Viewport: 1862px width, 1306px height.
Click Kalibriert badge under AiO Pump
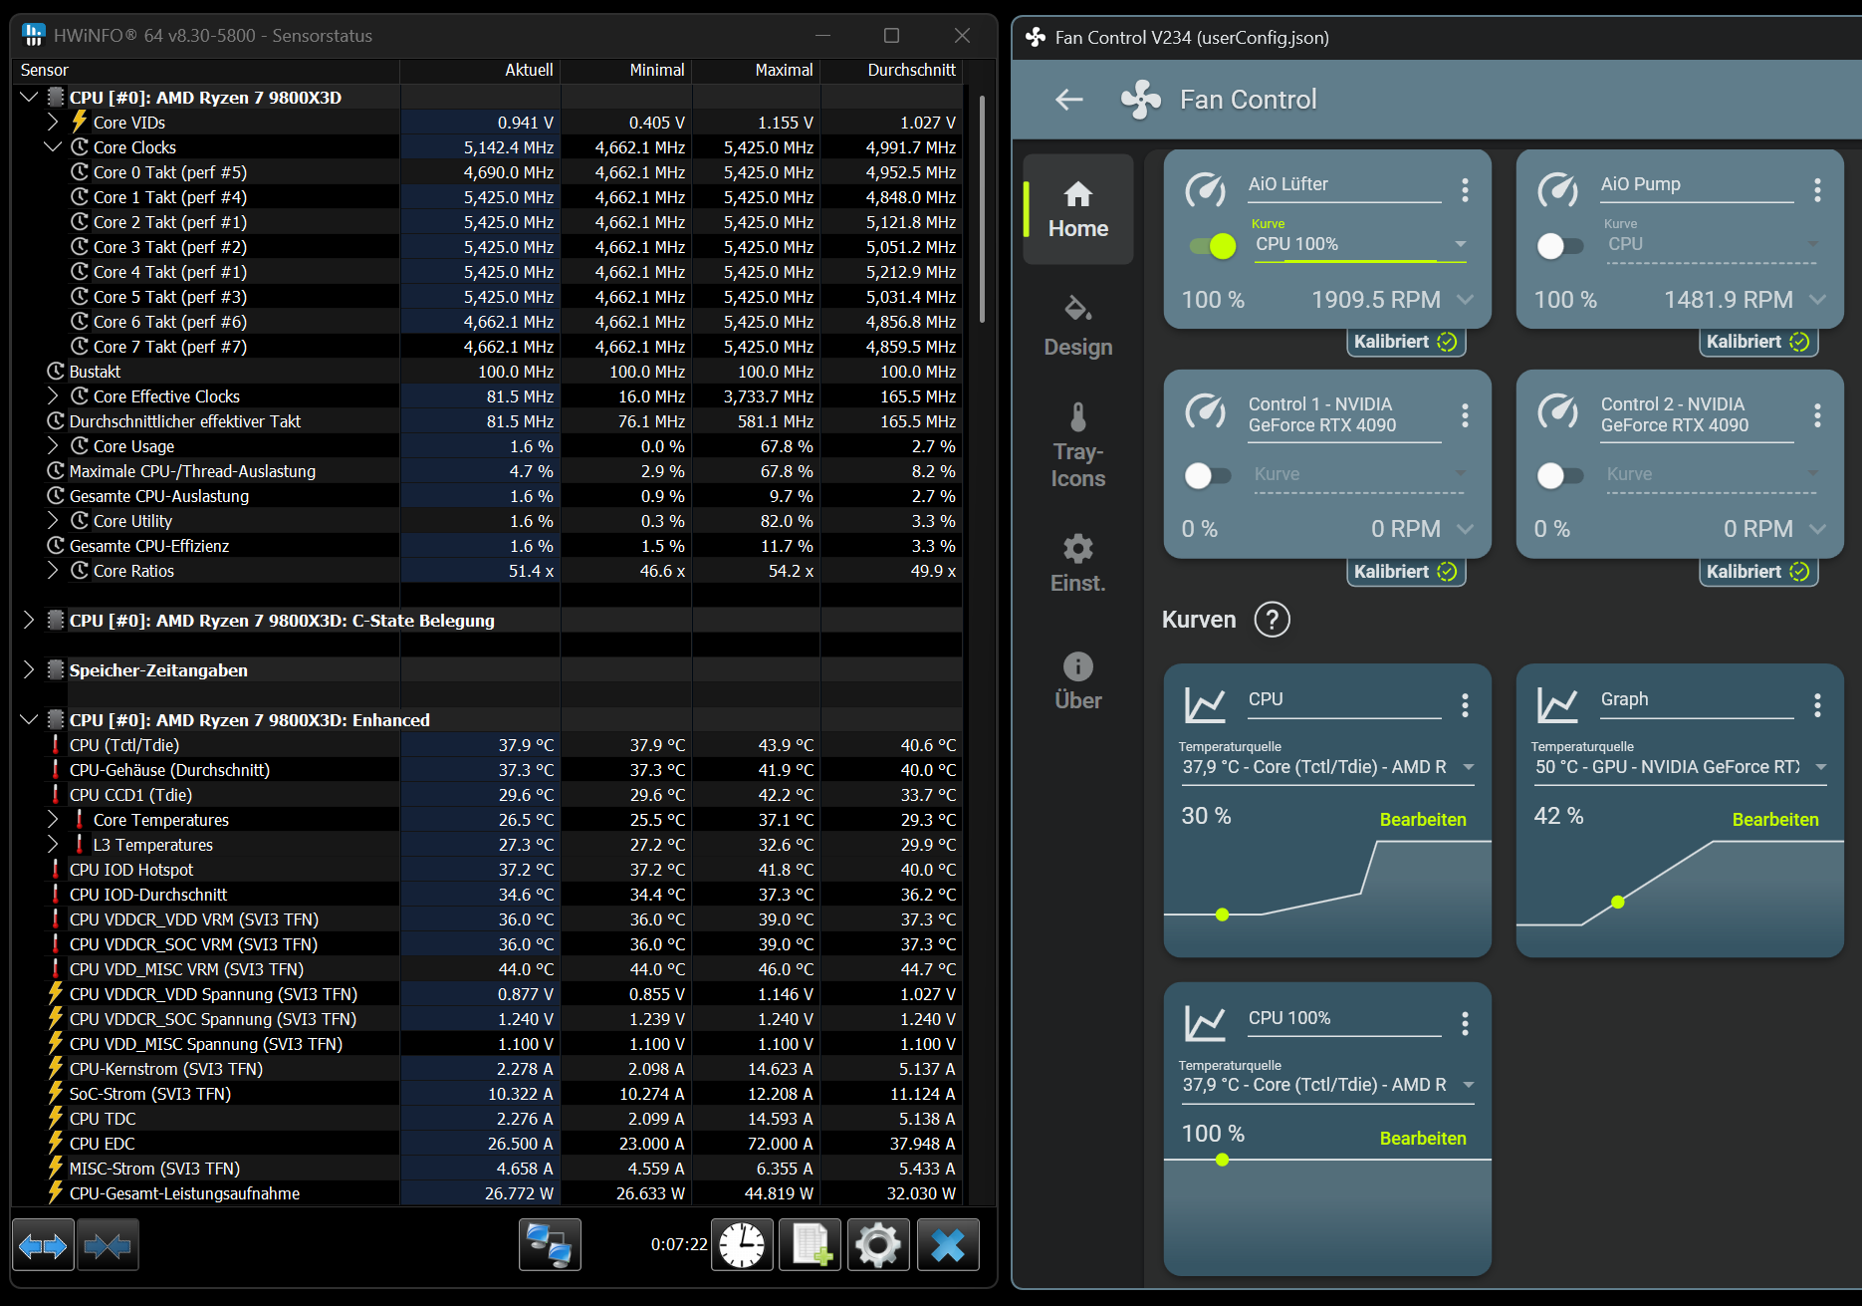pos(1757,342)
